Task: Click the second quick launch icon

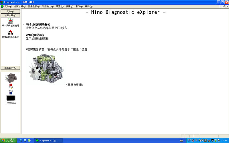Action: tap(25, 140)
